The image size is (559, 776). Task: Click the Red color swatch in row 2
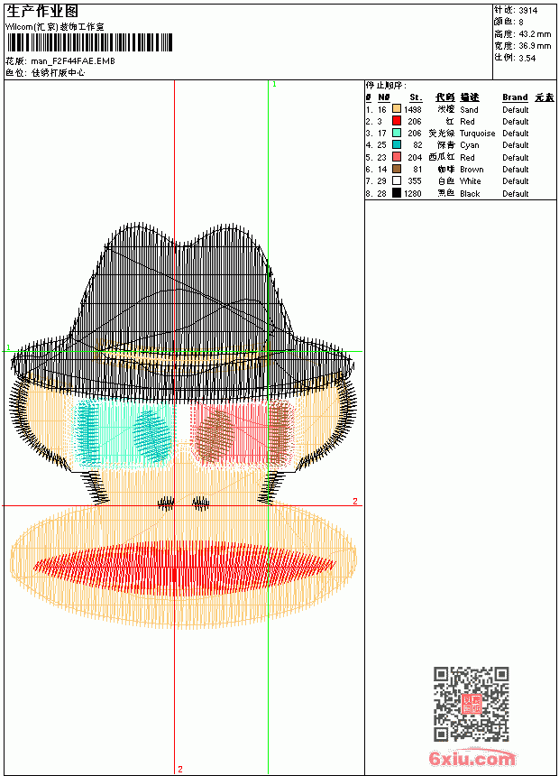coord(396,121)
